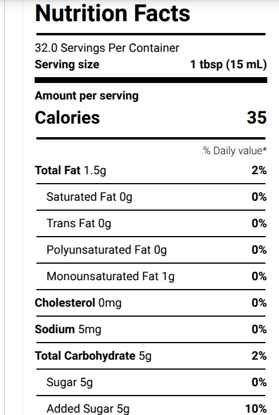
Task: Click the 2% daily value for Total Fat
Action: tap(259, 170)
